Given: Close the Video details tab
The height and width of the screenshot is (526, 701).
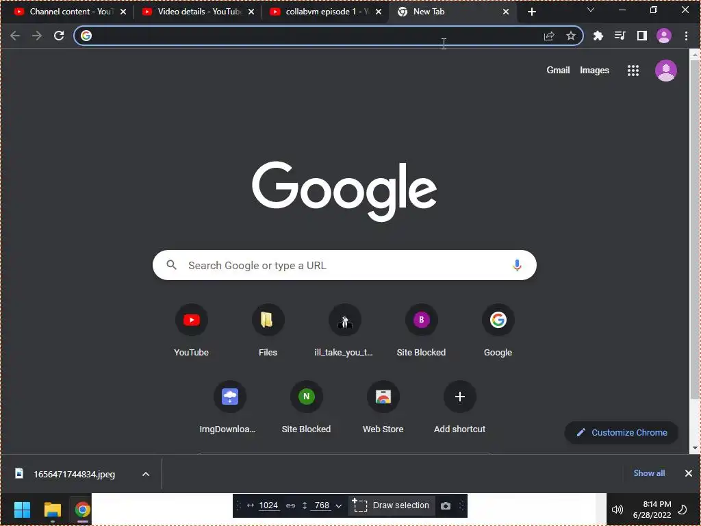Looking at the screenshot, I should [x=251, y=12].
